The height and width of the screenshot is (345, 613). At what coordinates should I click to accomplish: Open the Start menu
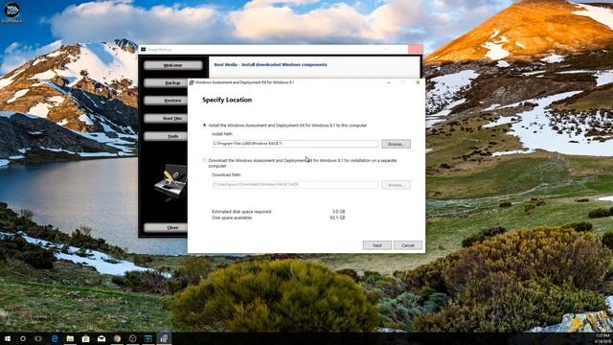coord(7,338)
